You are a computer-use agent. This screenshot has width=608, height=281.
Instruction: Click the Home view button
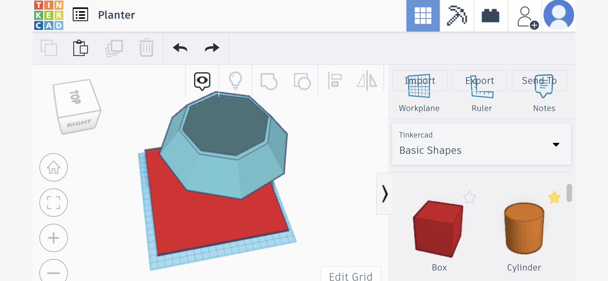click(54, 167)
